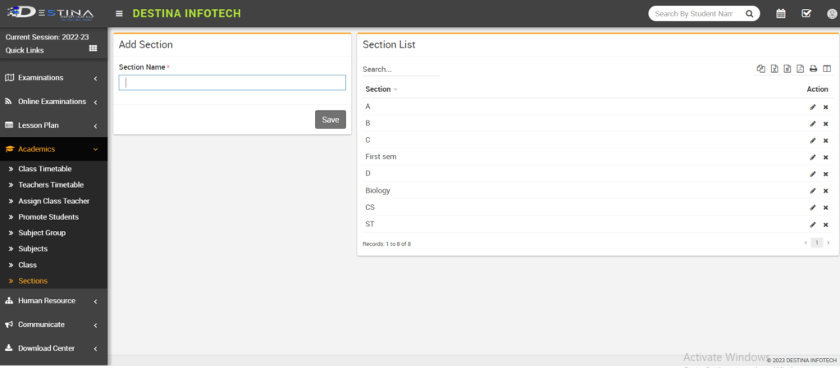840x368 pixels.
Task: Open Quick Links grid
Action: (93, 49)
